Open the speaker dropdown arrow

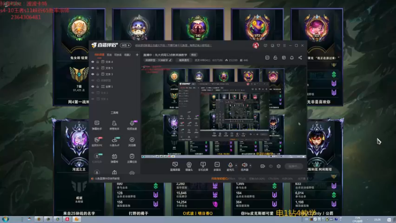(x=250, y=166)
